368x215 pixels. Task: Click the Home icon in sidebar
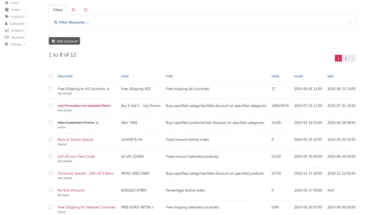[6, 3]
